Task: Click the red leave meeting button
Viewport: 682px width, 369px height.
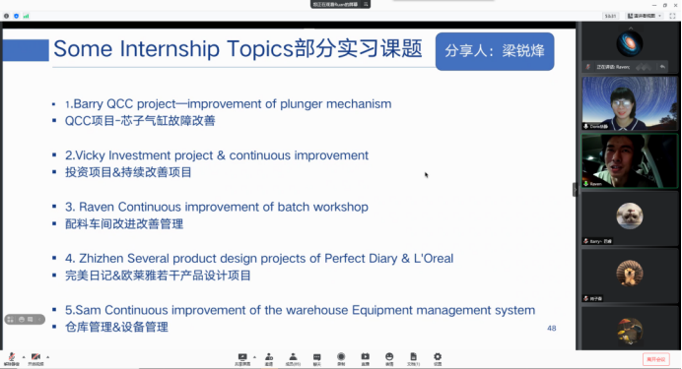Action: [x=656, y=359]
